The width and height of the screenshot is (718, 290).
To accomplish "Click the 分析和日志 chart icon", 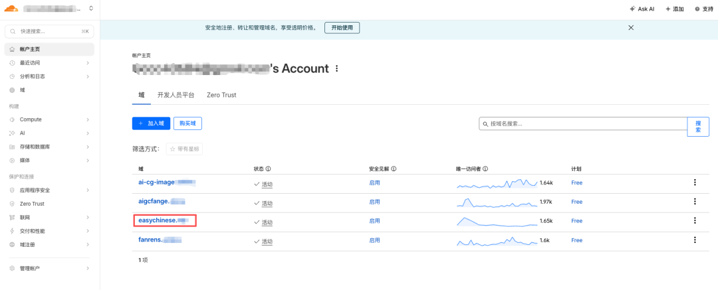I will pos(12,76).
